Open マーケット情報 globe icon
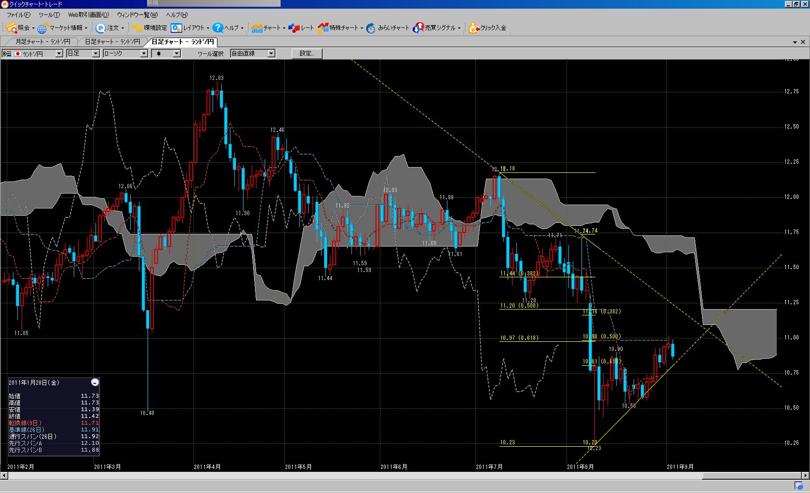The height and width of the screenshot is (493, 810). pyautogui.click(x=43, y=28)
